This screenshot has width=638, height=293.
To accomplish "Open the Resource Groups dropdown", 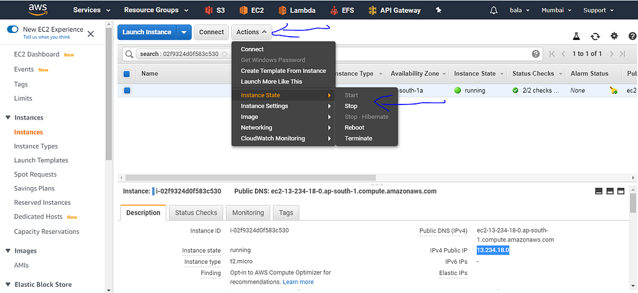I will point(156,10).
